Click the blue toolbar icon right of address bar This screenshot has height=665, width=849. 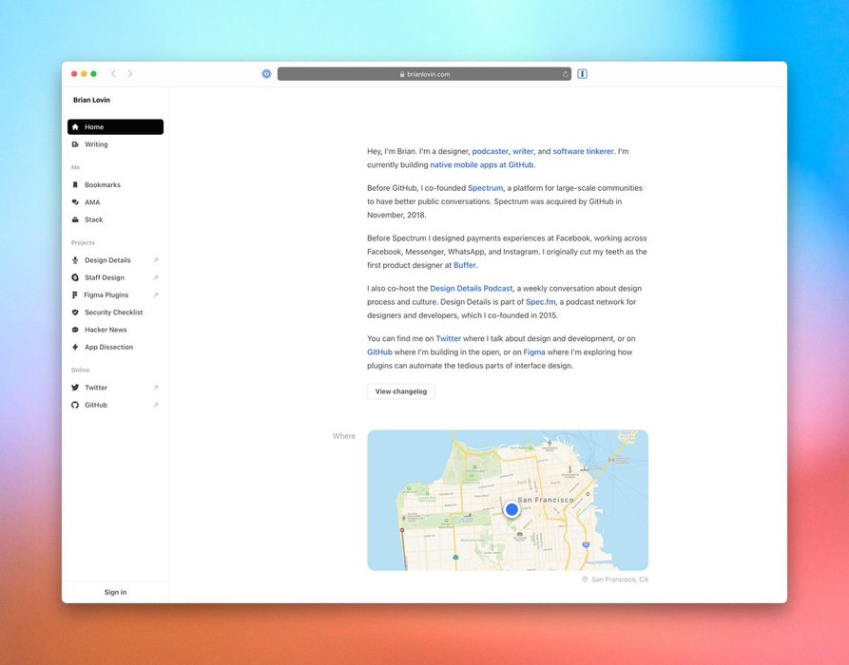tap(582, 74)
